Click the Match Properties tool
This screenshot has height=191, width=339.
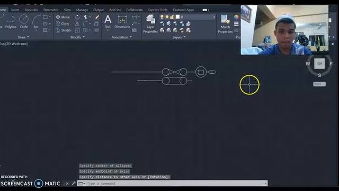tap(225, 24)
